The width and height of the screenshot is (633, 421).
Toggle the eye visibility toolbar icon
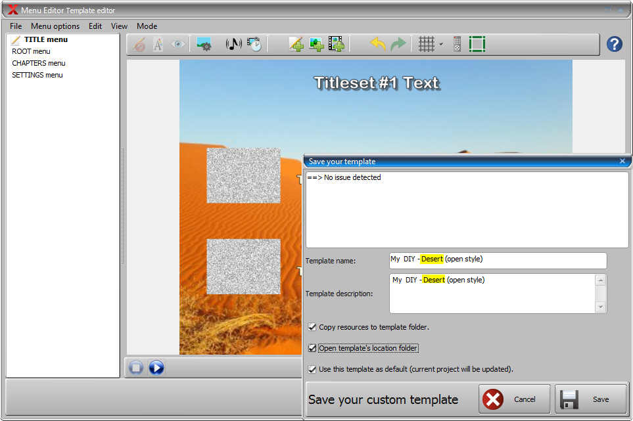[178, 44]
